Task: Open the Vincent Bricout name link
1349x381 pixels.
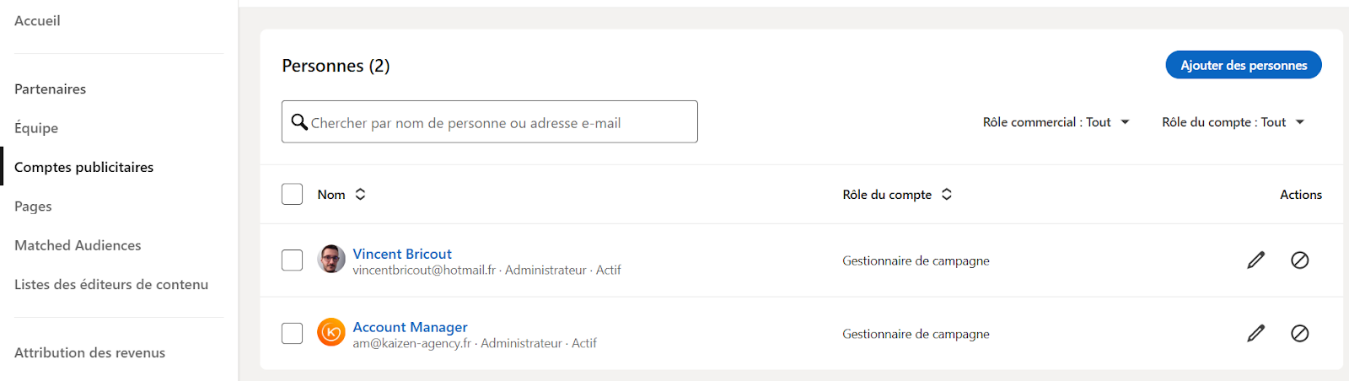Action: [x=402, y=254]
